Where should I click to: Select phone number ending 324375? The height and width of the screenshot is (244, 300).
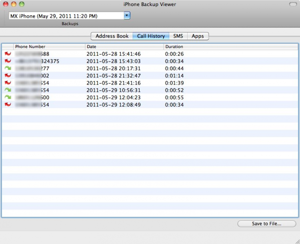tap(38, 61)
